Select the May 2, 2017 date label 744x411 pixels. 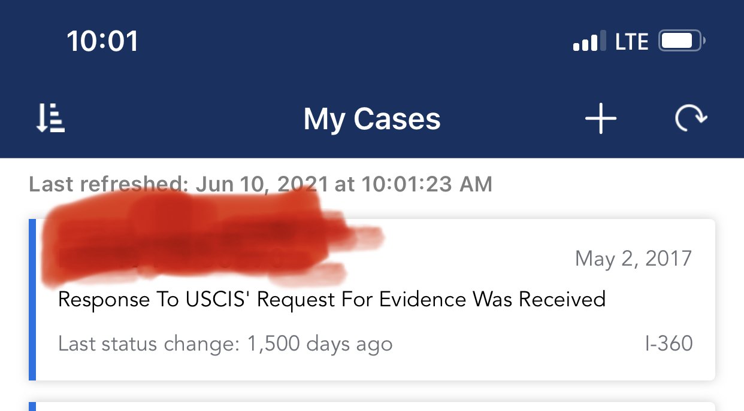[x=633, y=258]
